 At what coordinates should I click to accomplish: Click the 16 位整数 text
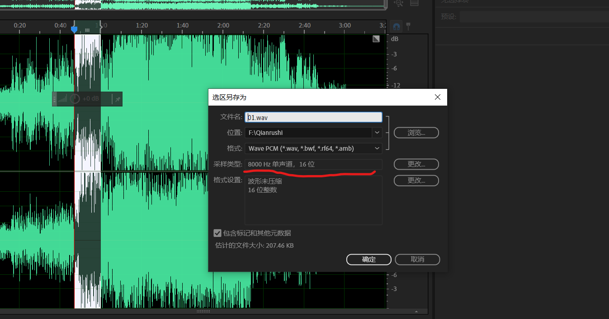pyautogui.click(x=263, y=190)
